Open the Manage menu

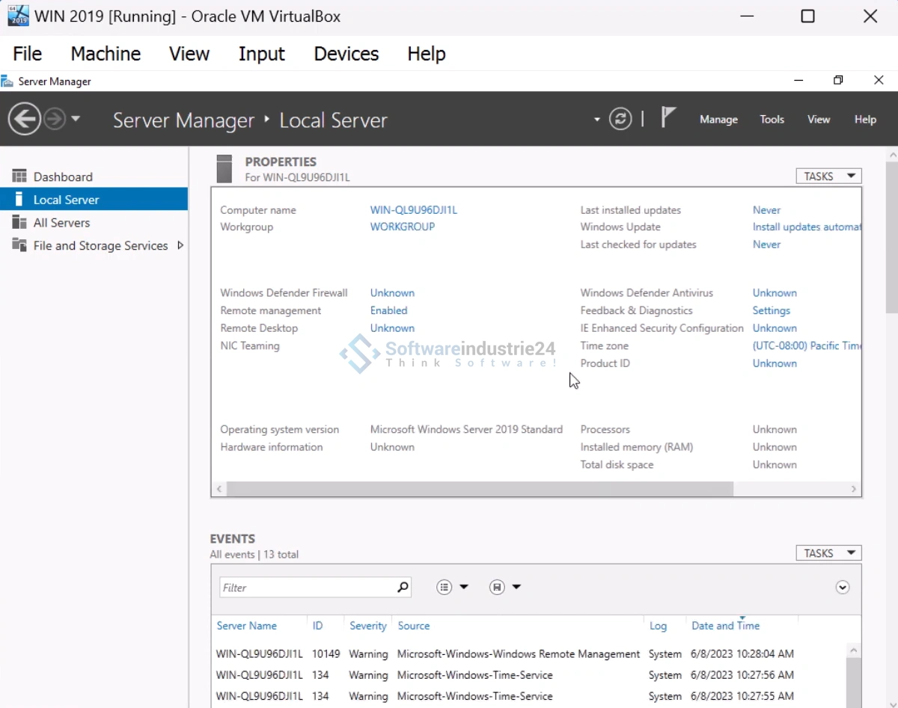point(718,120)
